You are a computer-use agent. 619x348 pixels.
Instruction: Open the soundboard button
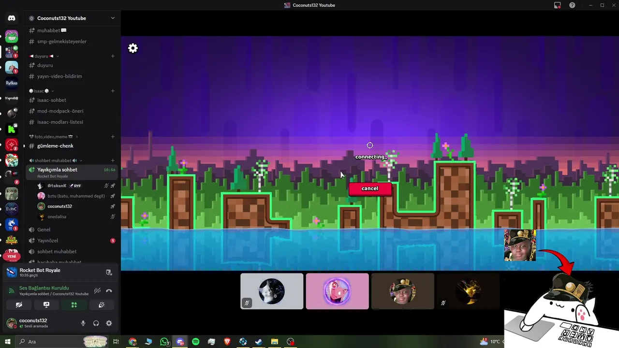coord(102,305)
